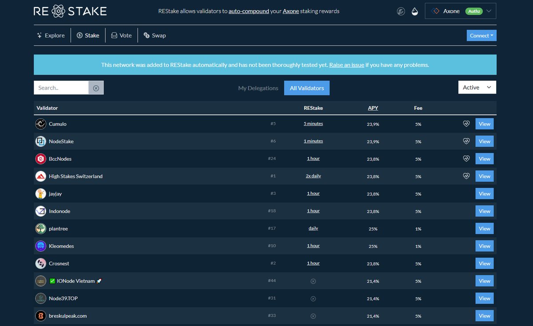Click High Stakes Switzerland's 2x daily link

313,176
